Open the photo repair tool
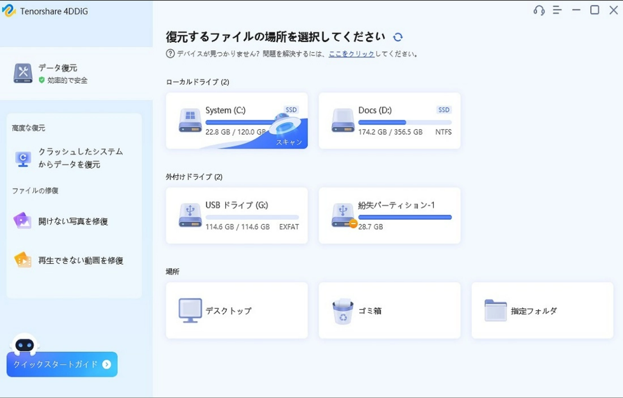This screenshot has height=398, width=623. [x=72, y=220]
